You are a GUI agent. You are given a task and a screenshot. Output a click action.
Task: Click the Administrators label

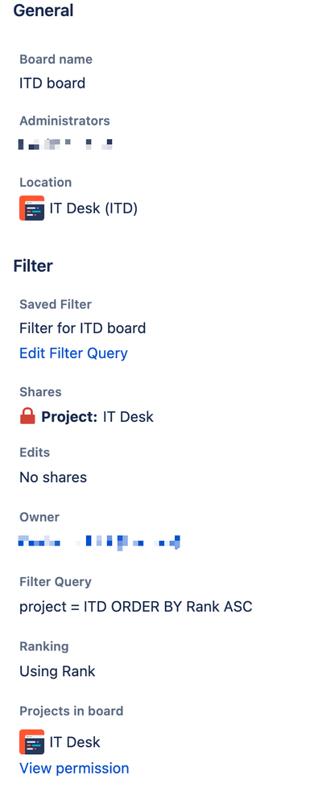64,121
